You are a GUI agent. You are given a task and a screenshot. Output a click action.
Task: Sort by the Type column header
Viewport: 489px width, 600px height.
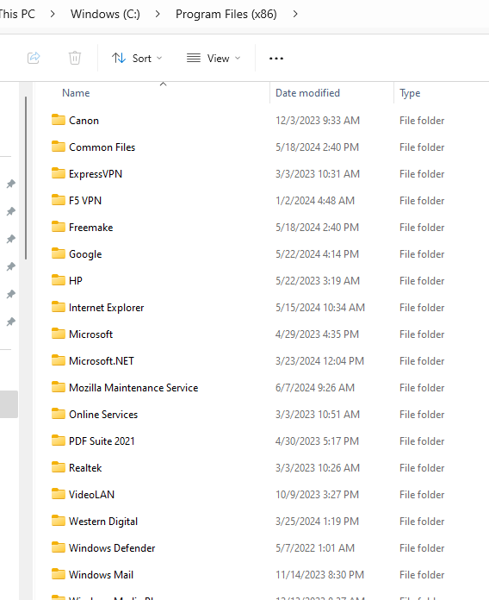coord(410,93)
